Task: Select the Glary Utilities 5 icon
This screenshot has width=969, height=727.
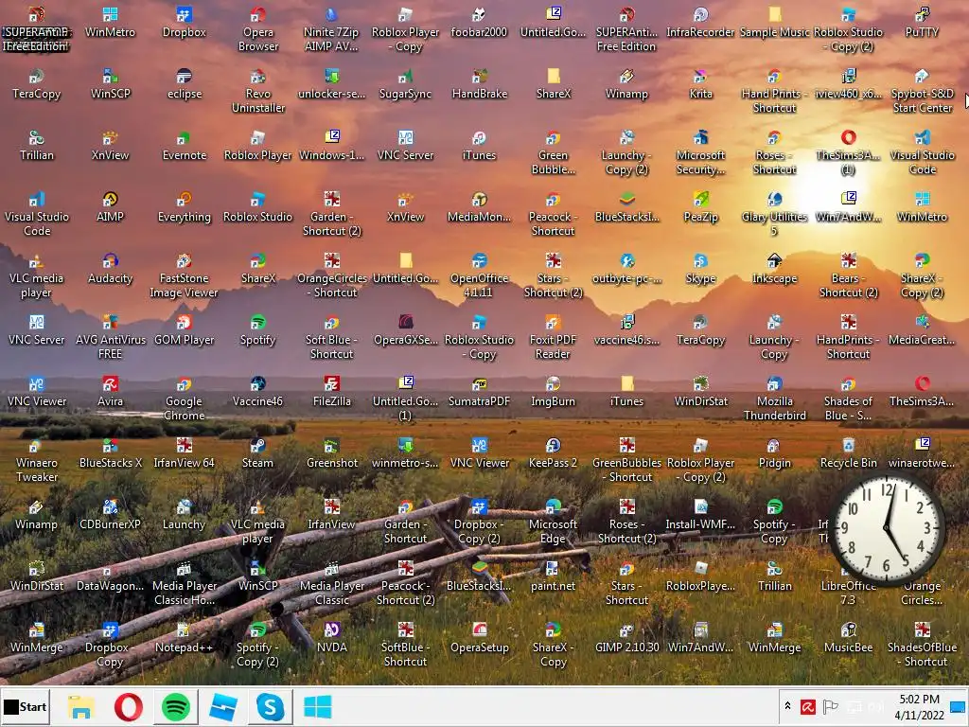Action: coord(774,214)
